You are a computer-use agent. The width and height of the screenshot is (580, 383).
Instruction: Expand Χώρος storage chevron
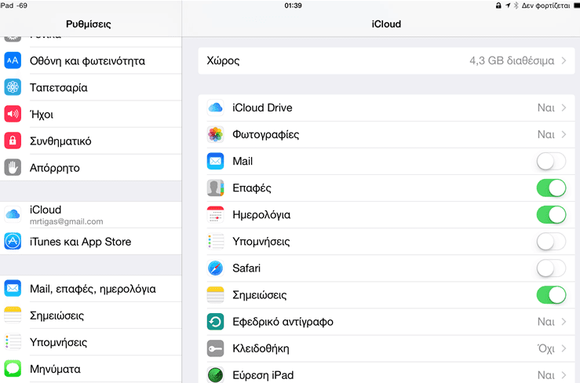click(x=564, y=60)
